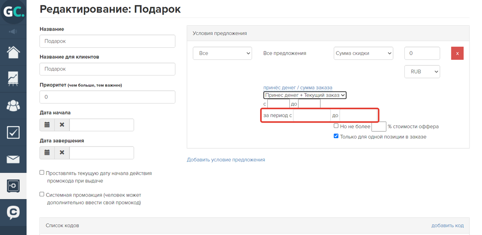This screenshot has height=235, width=482.
Task: Enable 'Системная промоакция' checkbox
Action: pyautogui.click(x=42, y=194)
